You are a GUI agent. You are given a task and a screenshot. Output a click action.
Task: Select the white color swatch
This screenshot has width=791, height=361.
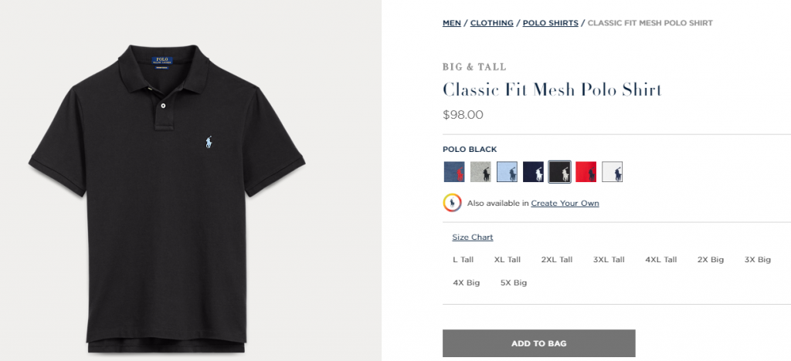[612, 171]
